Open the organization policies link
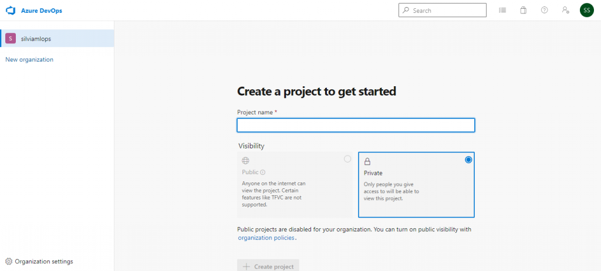The height and width of the screenshot is (271, 601). [266, 238]
